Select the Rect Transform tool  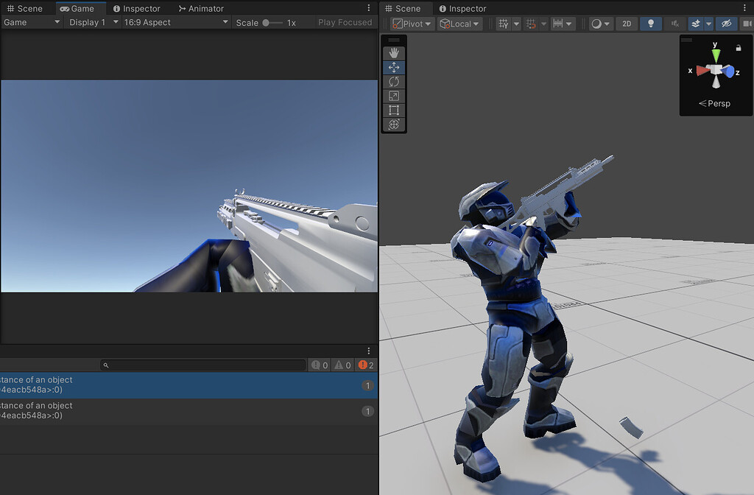pos(394,110)
